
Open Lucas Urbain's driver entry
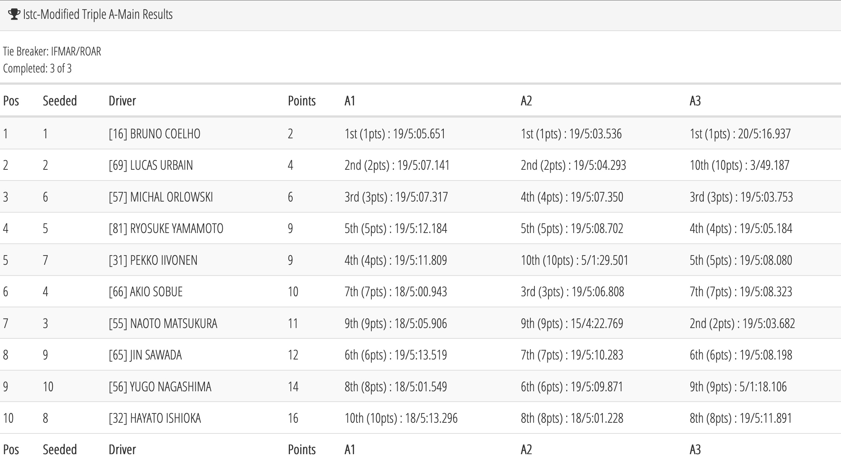pos(151,165)
